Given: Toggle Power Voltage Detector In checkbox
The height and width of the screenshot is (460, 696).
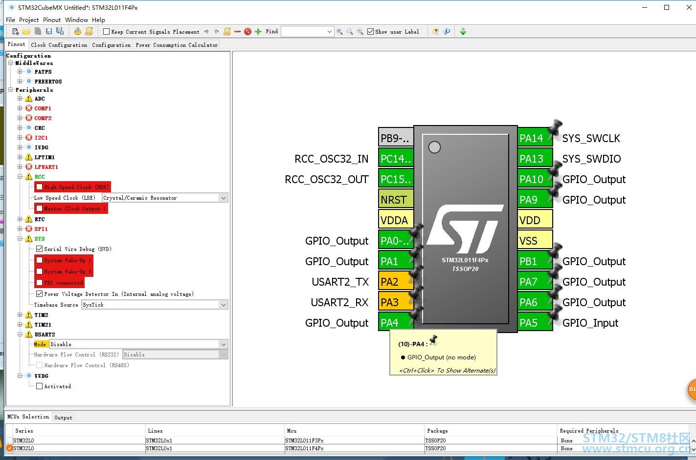Looking at the screenshot, I should point(40,294).
